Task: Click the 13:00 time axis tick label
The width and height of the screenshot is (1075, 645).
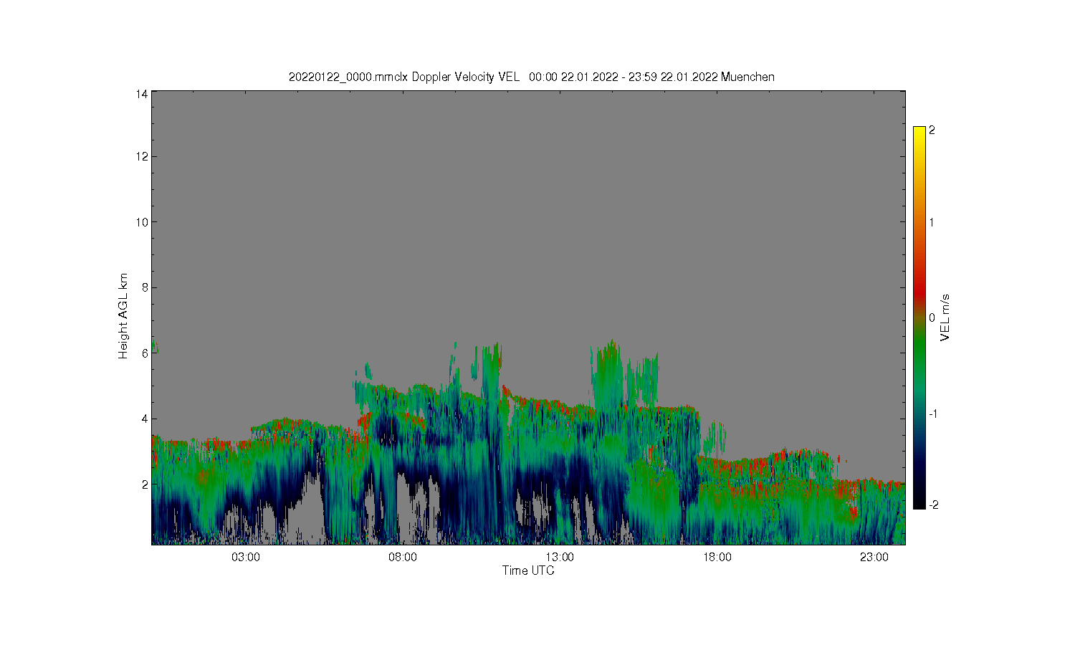Action: click(560, 558)
